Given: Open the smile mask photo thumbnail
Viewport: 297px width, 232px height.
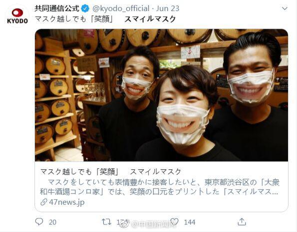Looking at the screenshot, I should coord(161,95).
